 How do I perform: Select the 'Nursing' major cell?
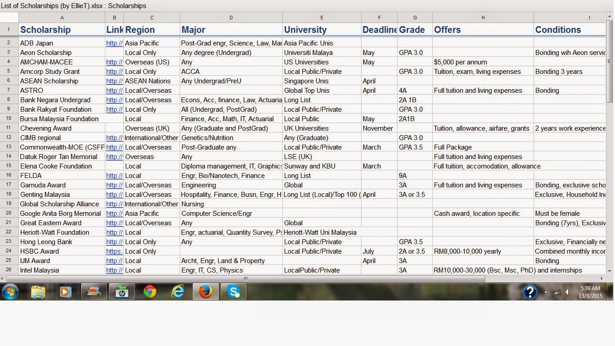click(x=231, y=204)
